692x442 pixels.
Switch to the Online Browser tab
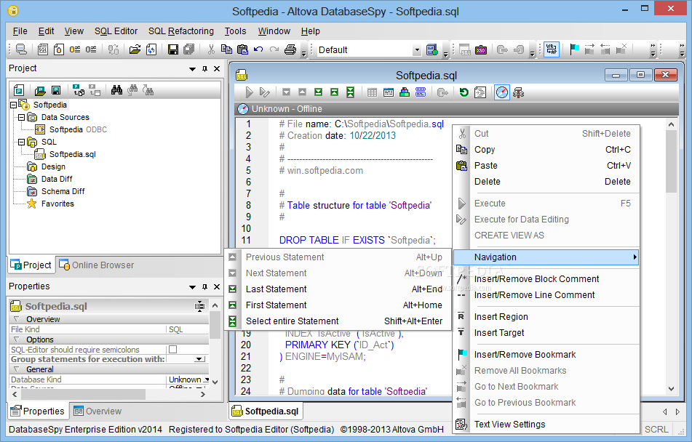pyautogui.click(x=97, y=265)
